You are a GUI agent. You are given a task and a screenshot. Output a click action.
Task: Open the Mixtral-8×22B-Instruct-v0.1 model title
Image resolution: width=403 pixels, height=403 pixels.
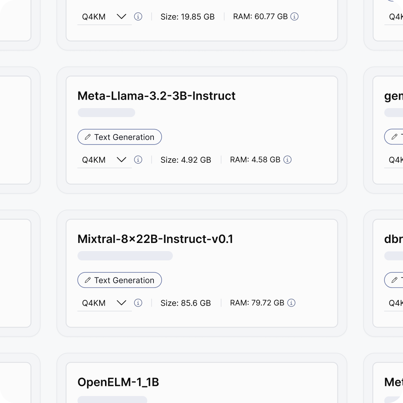pos(155,239)
